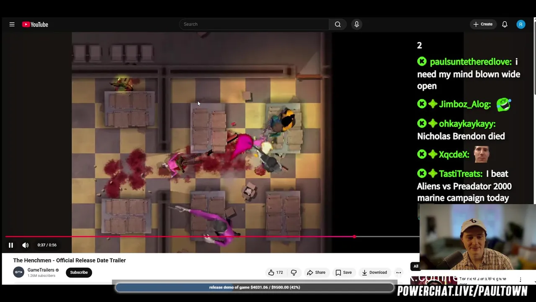Download the video
This screenshot has width=536, height=302.
374,273
